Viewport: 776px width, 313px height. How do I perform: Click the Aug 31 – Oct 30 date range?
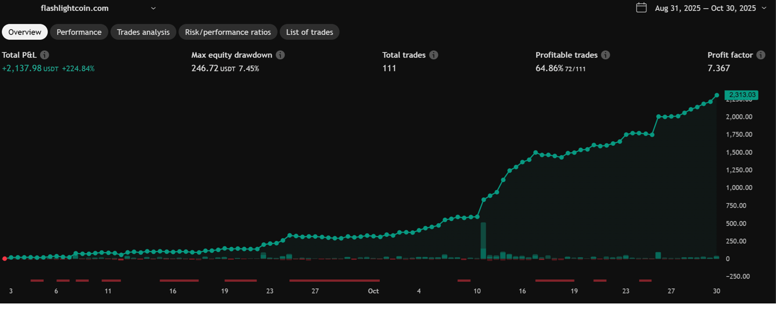point(705,8)
